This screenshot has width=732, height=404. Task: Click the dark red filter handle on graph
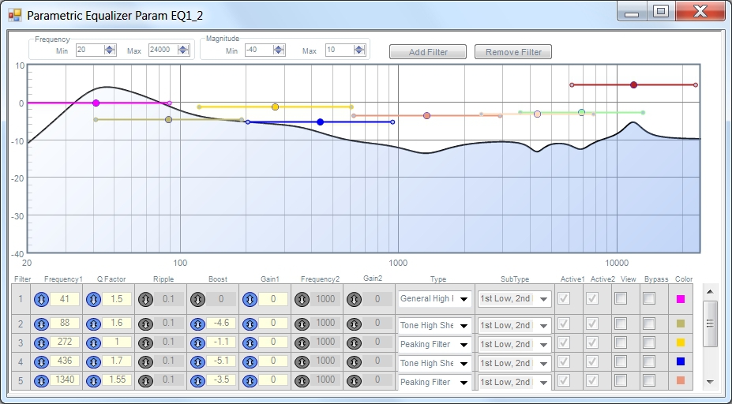click(633, 84)
